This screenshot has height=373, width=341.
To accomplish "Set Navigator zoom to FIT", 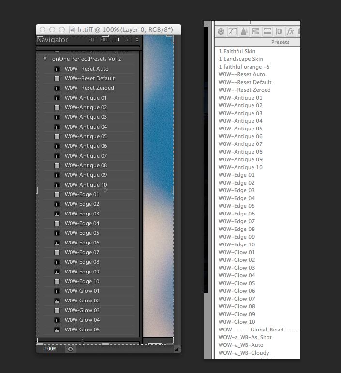I will 91,40.
